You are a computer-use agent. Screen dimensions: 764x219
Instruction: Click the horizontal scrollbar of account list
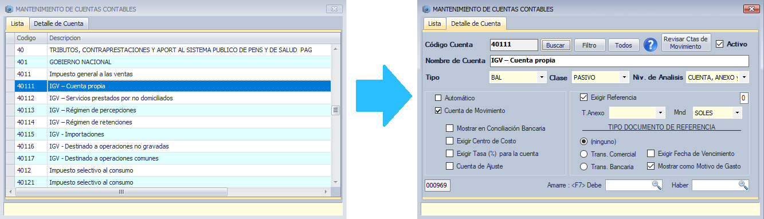[173, 192]
